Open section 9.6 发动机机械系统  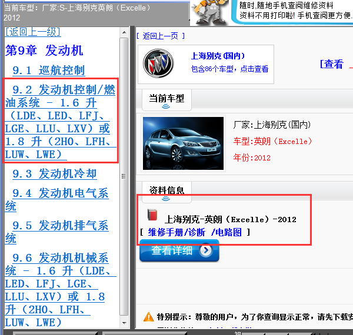[61, 290]
